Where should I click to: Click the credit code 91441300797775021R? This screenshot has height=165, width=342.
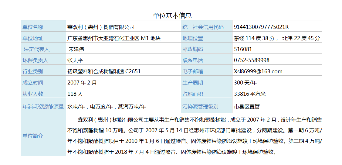261,27
